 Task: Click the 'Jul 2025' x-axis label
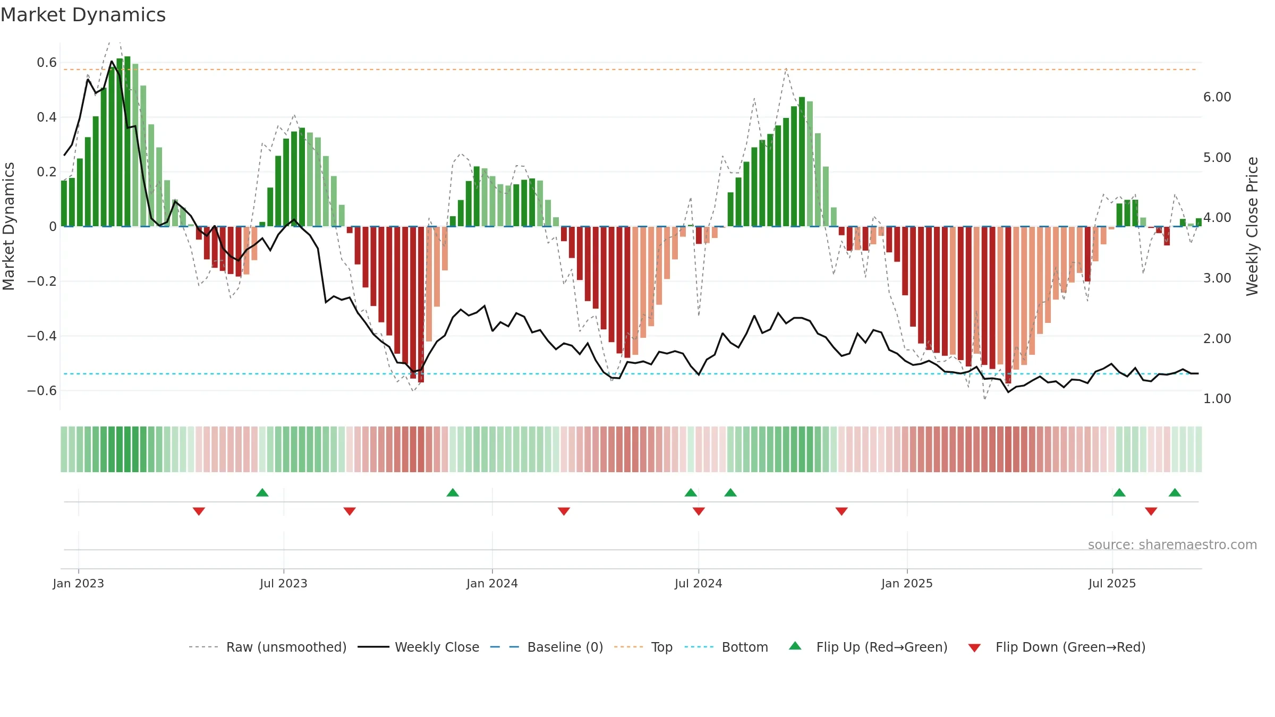click(1112, 583)
